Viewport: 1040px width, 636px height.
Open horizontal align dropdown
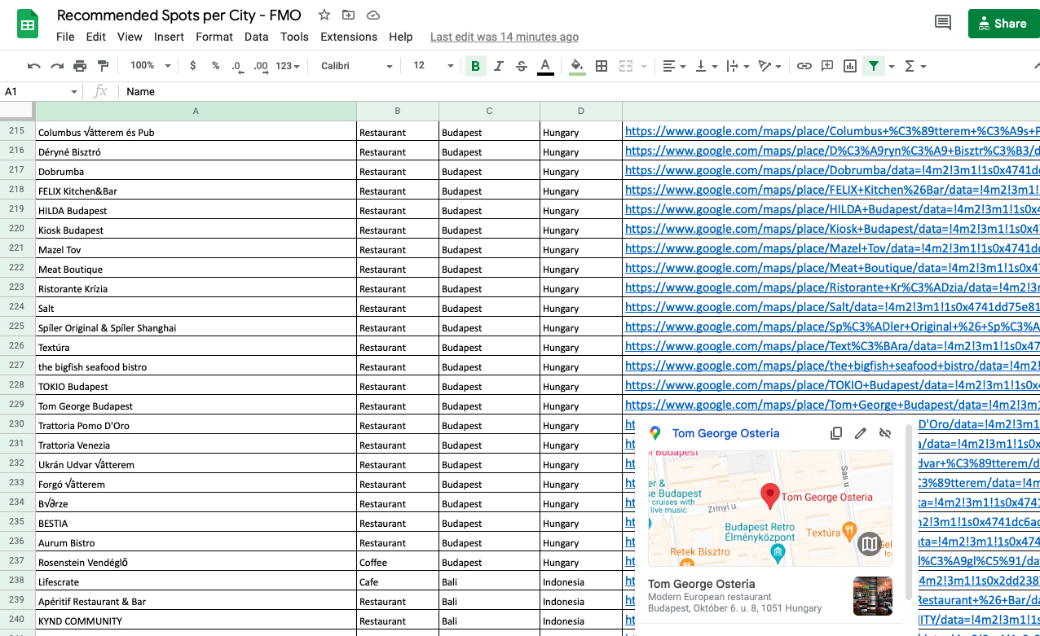tap(674, 66)
